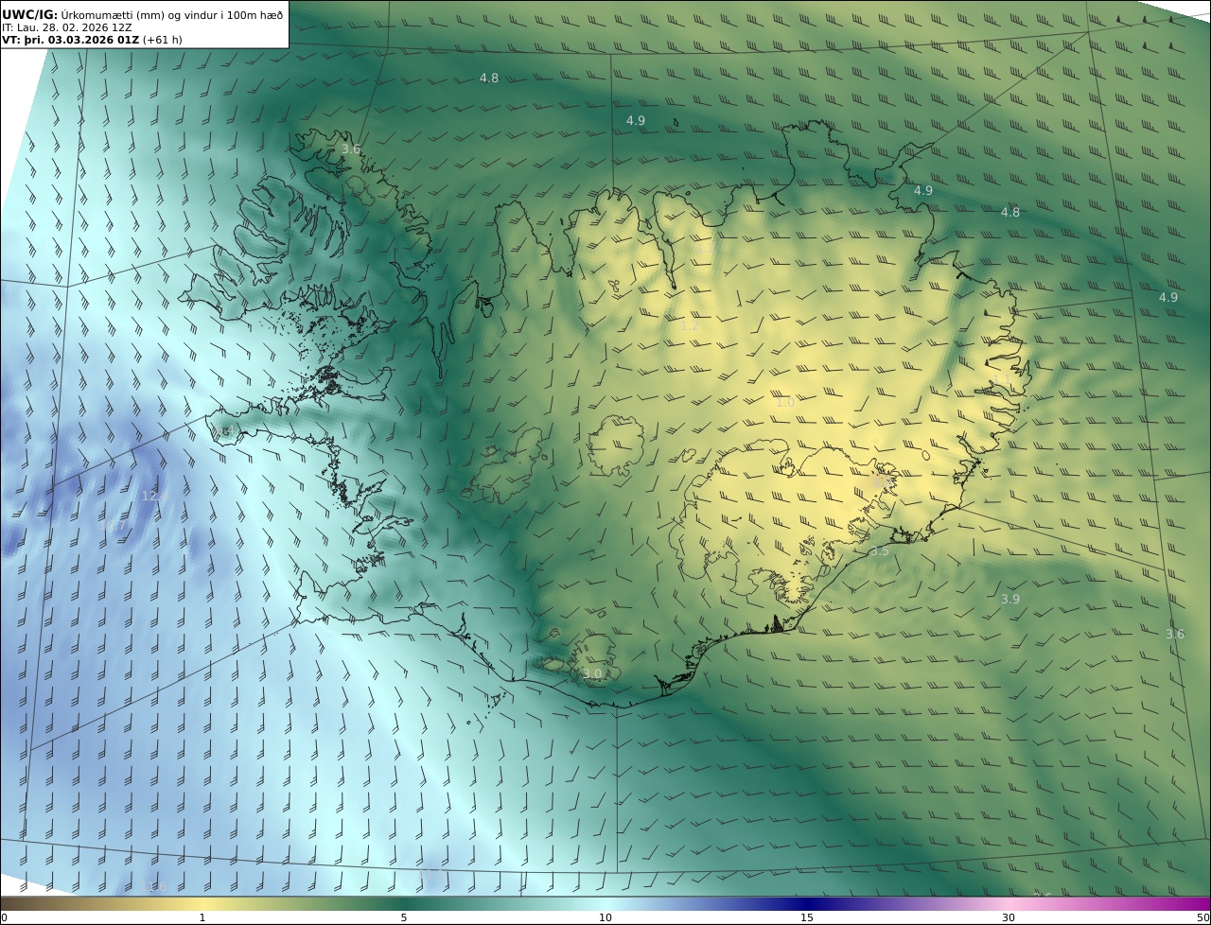Viewport: 1211px width, 925px height.
Task: Click the 12.4 value label over the sea
Action: pos(154,496)
